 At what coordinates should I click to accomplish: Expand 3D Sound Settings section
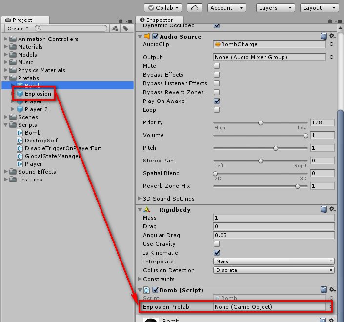[x=140, y=198]
